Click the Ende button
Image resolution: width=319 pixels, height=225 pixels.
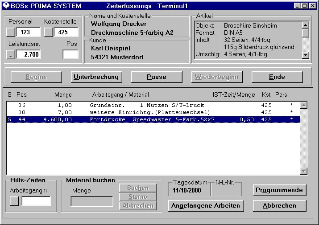[x=277, y=77]
